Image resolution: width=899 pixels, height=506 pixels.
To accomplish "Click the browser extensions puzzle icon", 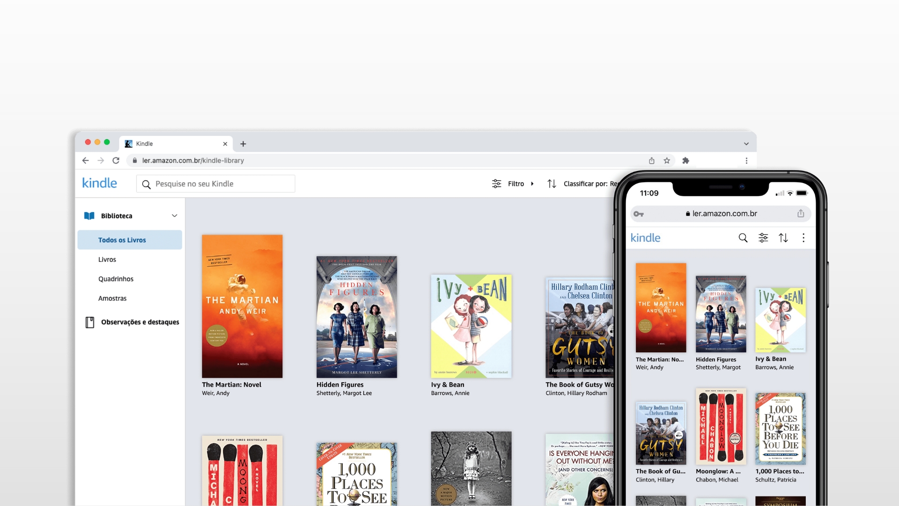I will pos(685,160).
